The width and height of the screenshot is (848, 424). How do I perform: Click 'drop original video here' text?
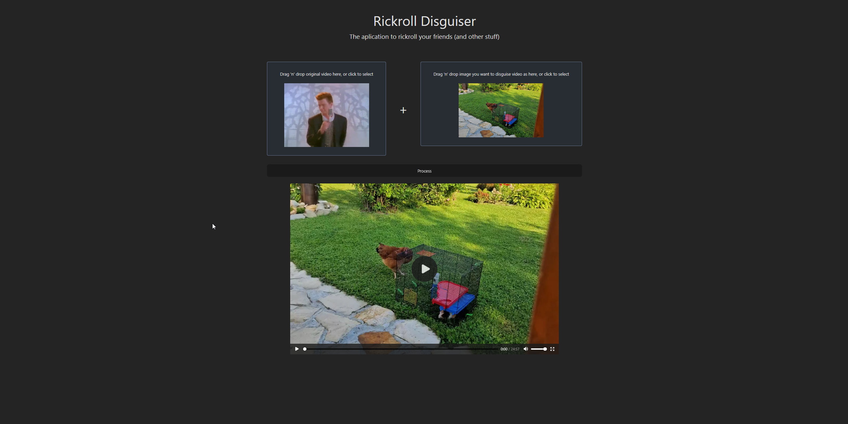[326, 74]
